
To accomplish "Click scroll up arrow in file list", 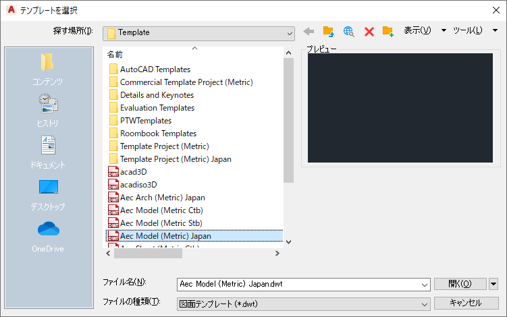I will (x=289, y=53).
